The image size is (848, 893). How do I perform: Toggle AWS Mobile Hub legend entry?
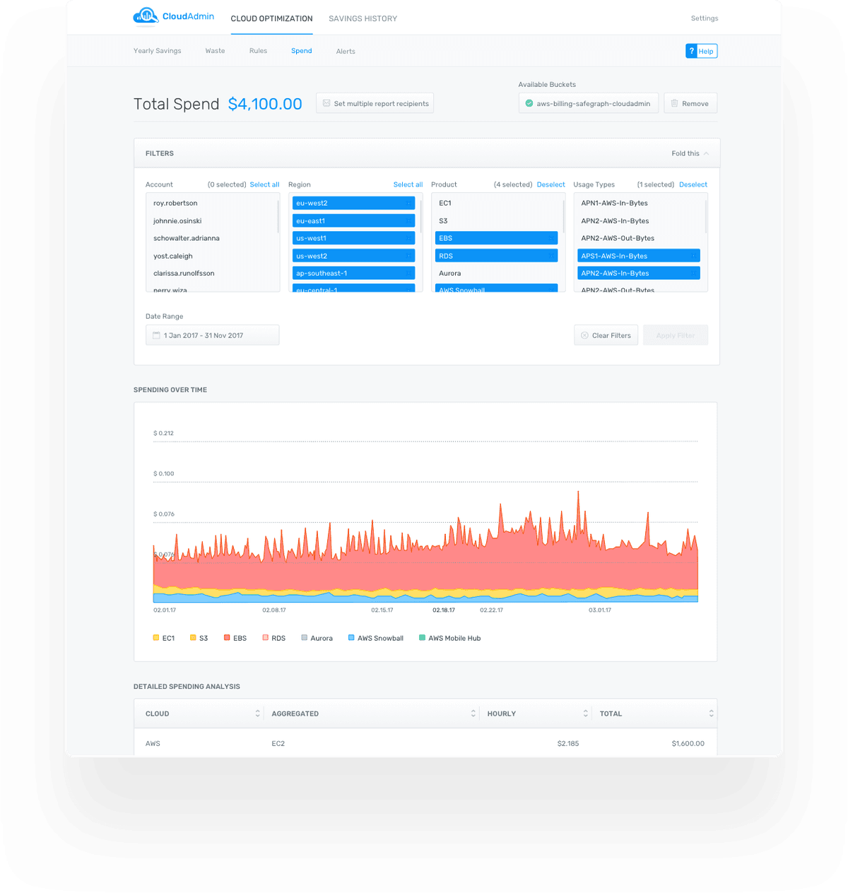pyautogui.click(x=450, y=638)
